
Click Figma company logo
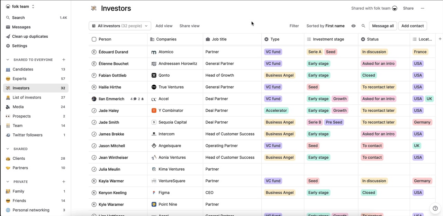click(x=154, y=193)
